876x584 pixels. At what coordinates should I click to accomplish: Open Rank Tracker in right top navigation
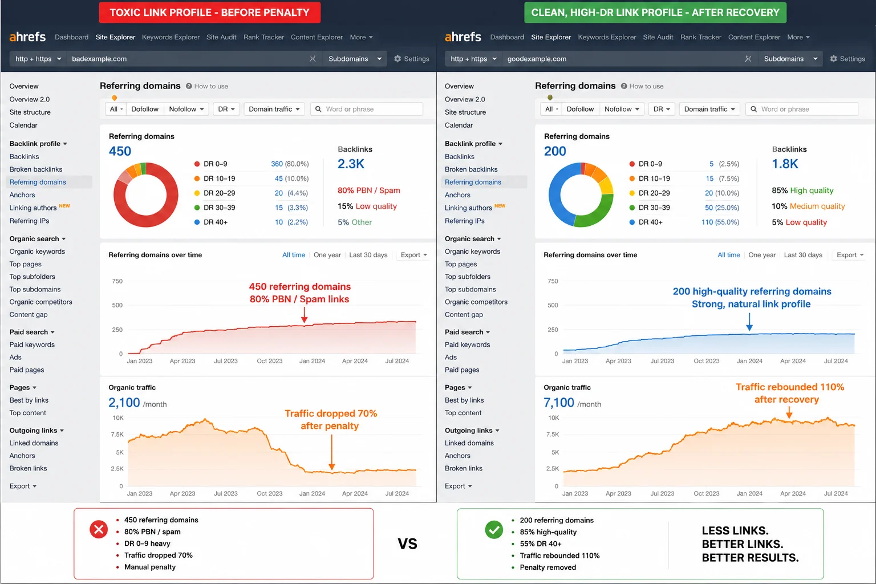(701, 37)
